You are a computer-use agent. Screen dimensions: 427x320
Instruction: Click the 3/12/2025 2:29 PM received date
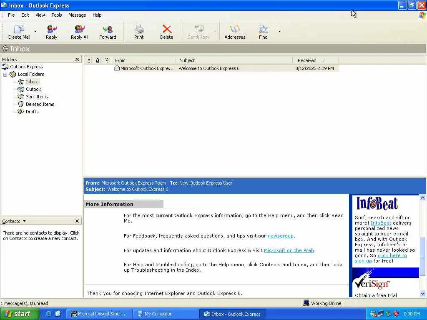pyautogui.click(x=314, y=68)
